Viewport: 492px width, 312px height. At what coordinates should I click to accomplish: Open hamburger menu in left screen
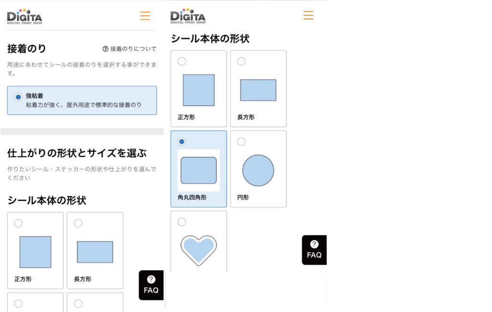tap(145, 16)
